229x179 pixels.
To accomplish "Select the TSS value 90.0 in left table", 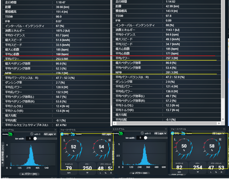I will 59,17.
